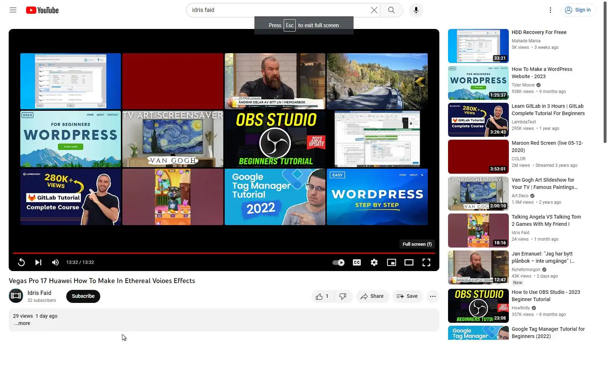Open How to Use OBS Studio title
This screenshot has height=380, width=608.
[546, 296]
